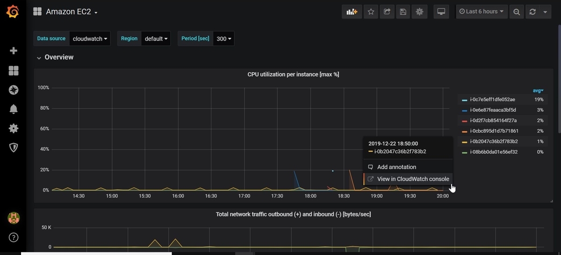Open CPU utilization per instance panel title
Image resolution: width=561 pixels, height=255 pixels.
pyautogui.click(x=293, y=74)
